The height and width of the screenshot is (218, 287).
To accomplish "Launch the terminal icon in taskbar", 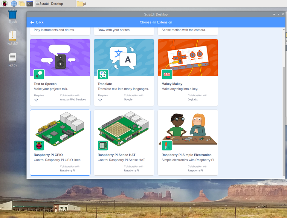I will coord(30,4).
